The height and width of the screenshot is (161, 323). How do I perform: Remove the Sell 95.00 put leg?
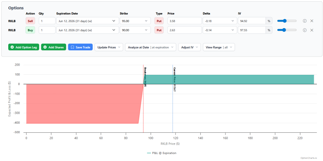[x=312, y=21]
